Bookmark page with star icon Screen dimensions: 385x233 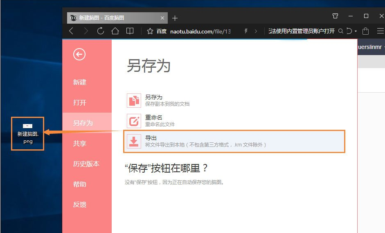tap(150, 31)
